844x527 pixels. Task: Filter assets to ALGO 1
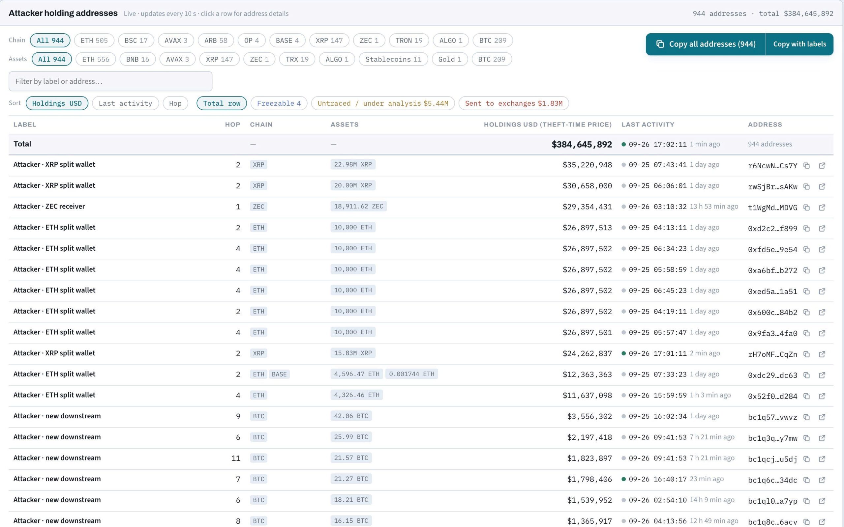(337, 59)
